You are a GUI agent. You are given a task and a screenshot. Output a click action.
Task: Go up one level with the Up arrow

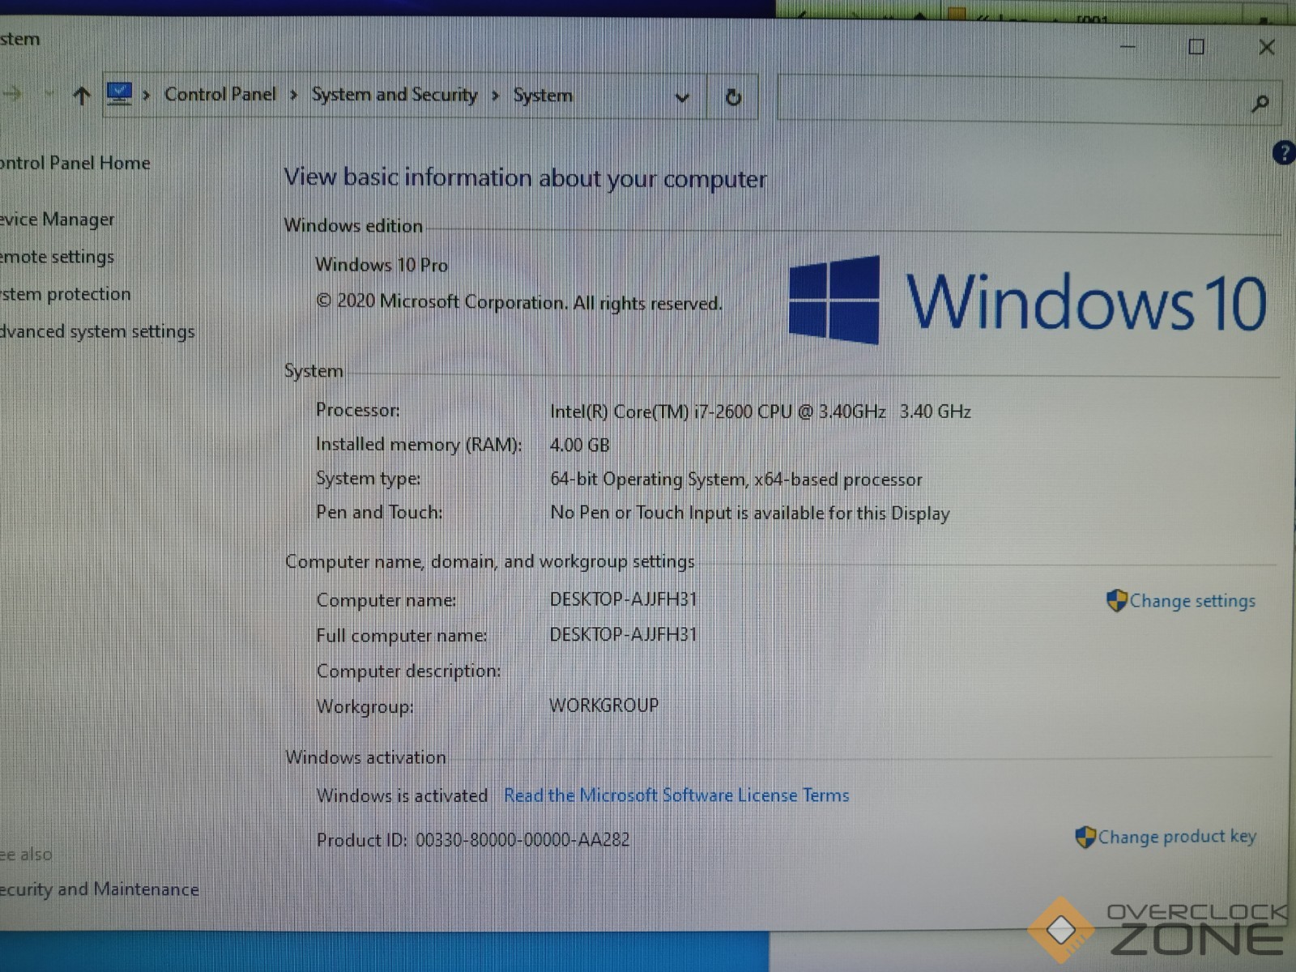coord(81,96)
